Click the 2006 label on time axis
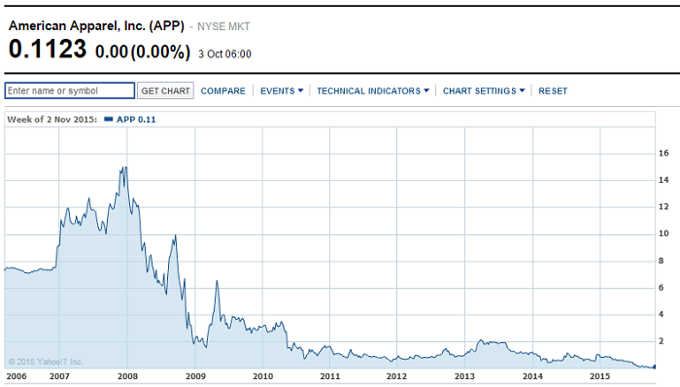The width and height of the screenshot is (680, 387). [x=17, y=376]
